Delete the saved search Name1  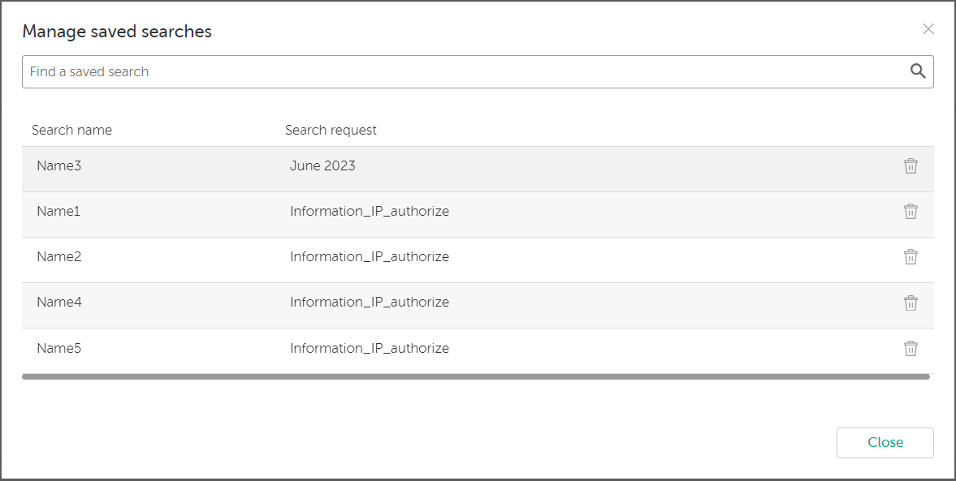pos(911,211)
